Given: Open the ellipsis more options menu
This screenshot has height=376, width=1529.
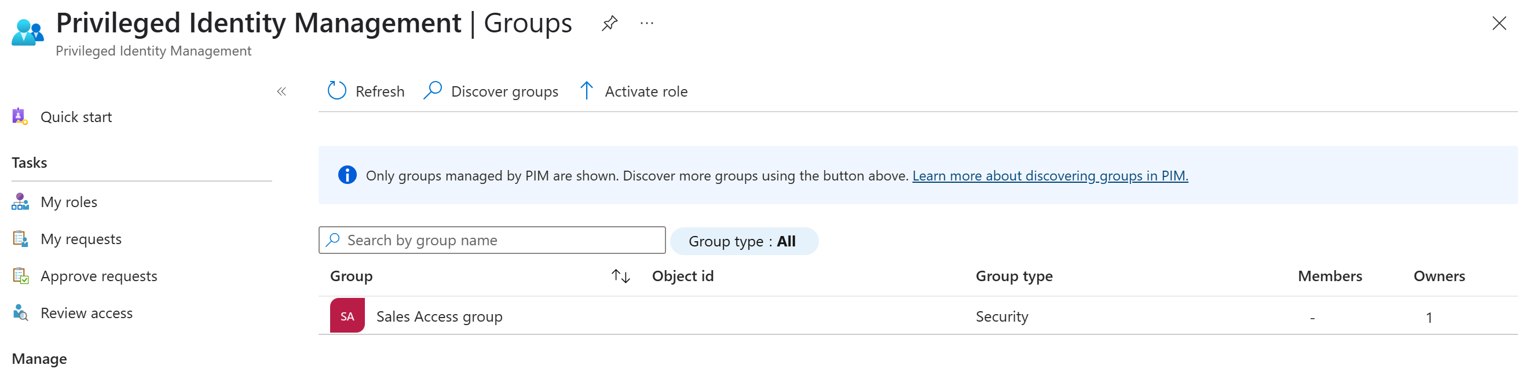Looking at the screenshot, I should pos(646,24).
